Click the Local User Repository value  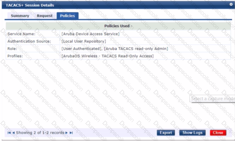pyautogui.click(x=84, y=41)
